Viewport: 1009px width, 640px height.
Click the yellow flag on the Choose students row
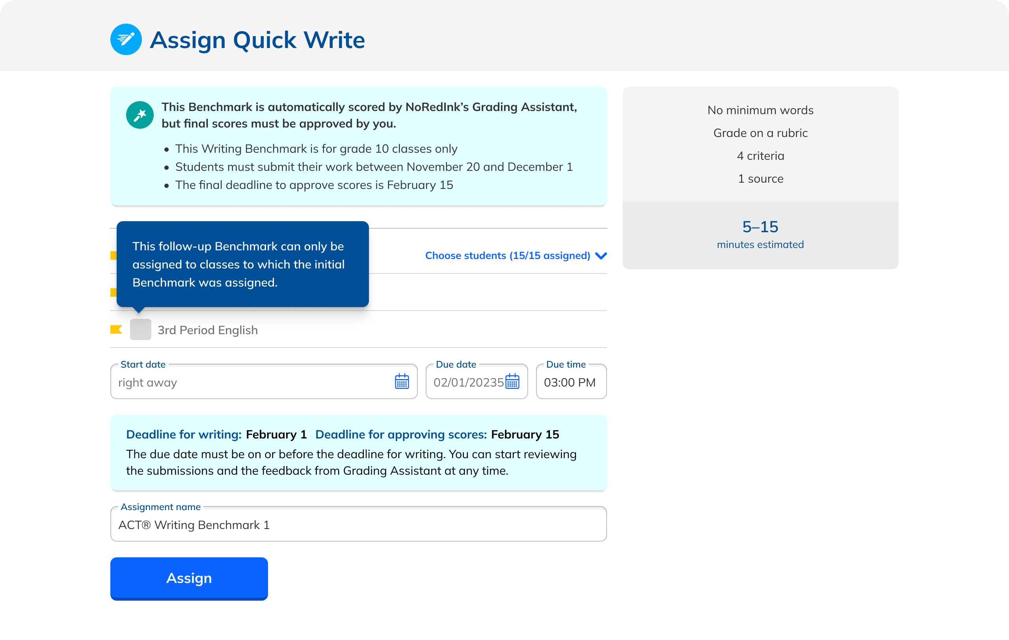113,255
